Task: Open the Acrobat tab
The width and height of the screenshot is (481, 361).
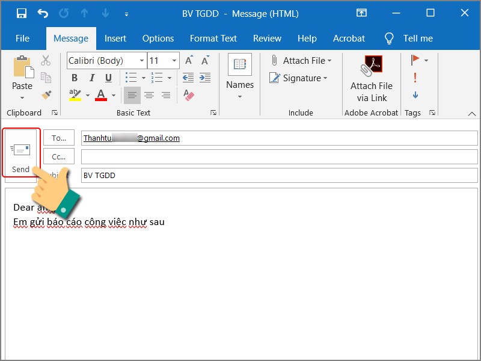Action: tap(349, 39)
